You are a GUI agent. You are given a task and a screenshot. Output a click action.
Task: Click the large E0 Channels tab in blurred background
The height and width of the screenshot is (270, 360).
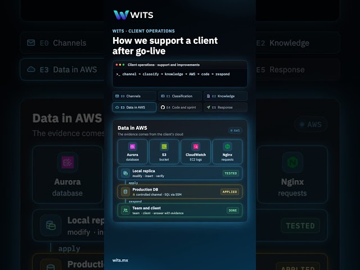[62, 43]
